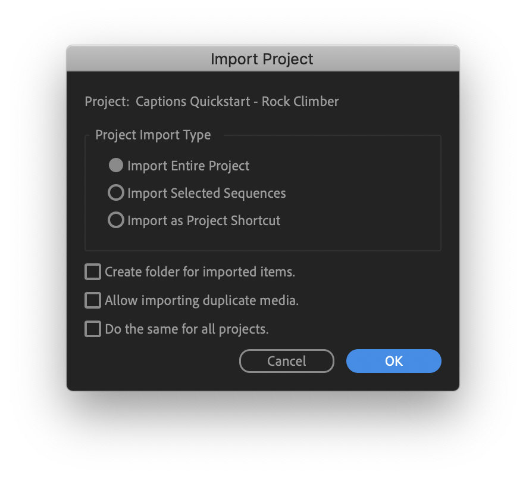Click the blank area below Import as Project Shortcut
Screen dimensions: 526x479
click(x=262, y=240)
